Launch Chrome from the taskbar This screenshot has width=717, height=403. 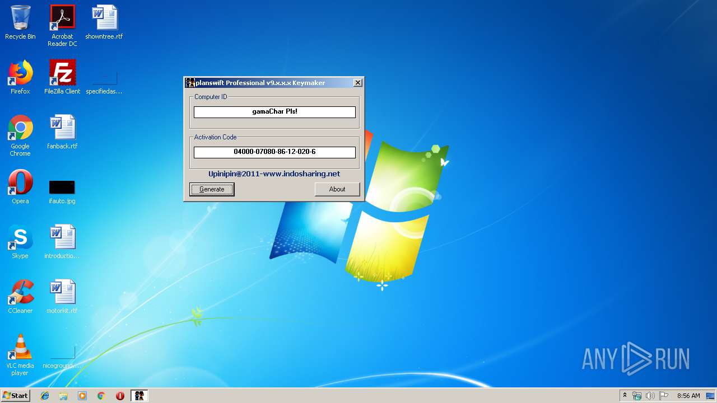pos(101,396)
